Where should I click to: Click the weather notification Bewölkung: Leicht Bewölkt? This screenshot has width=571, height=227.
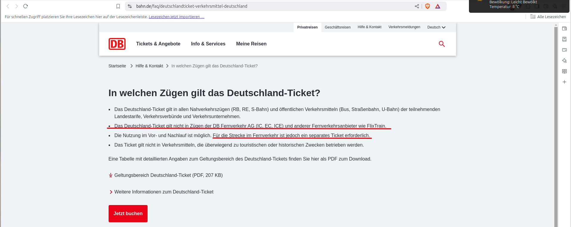point(513,2)
